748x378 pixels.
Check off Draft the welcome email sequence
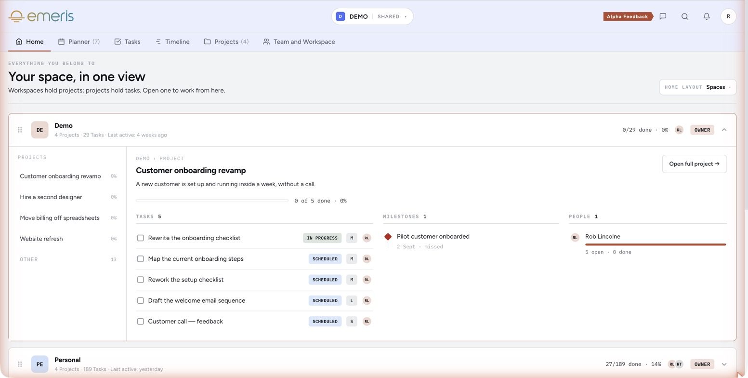141,300
